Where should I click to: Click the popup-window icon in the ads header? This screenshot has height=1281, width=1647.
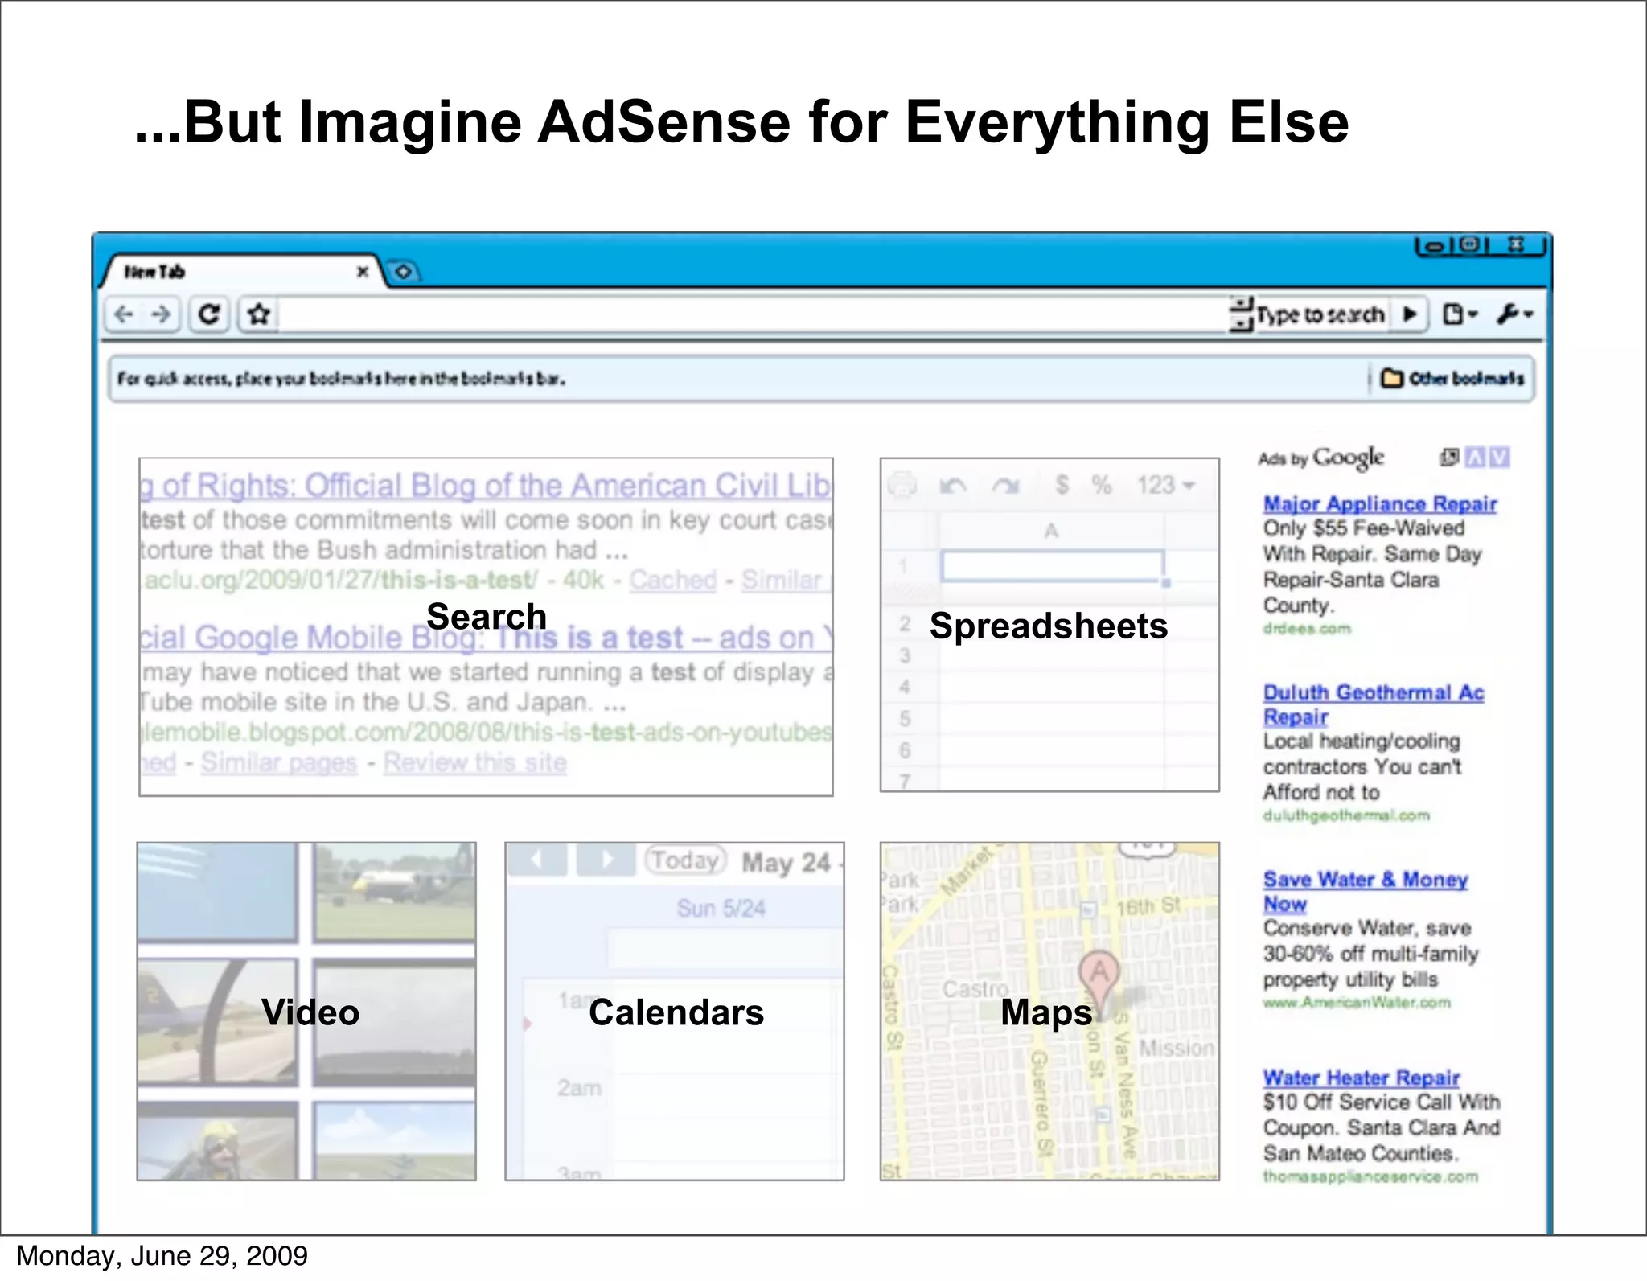[x=1449, y=458]
